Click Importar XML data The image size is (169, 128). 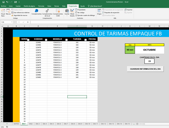click(x=128, y=10)
